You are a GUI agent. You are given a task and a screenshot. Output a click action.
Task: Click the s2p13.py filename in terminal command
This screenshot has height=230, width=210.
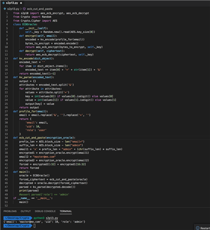[x=52, y=218]
